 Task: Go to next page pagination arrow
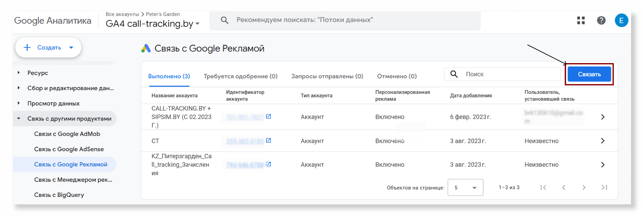584,187
